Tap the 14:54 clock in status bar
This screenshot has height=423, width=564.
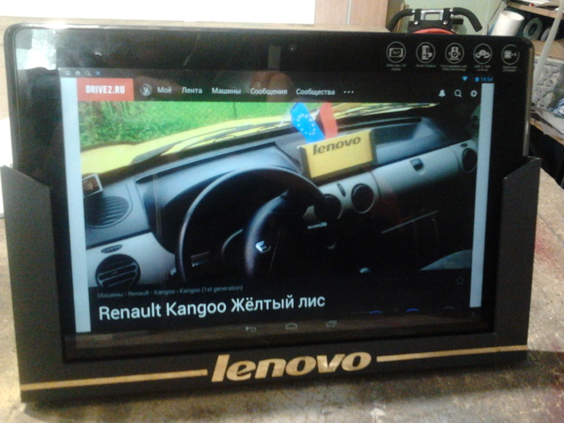(x=486, y=79)
